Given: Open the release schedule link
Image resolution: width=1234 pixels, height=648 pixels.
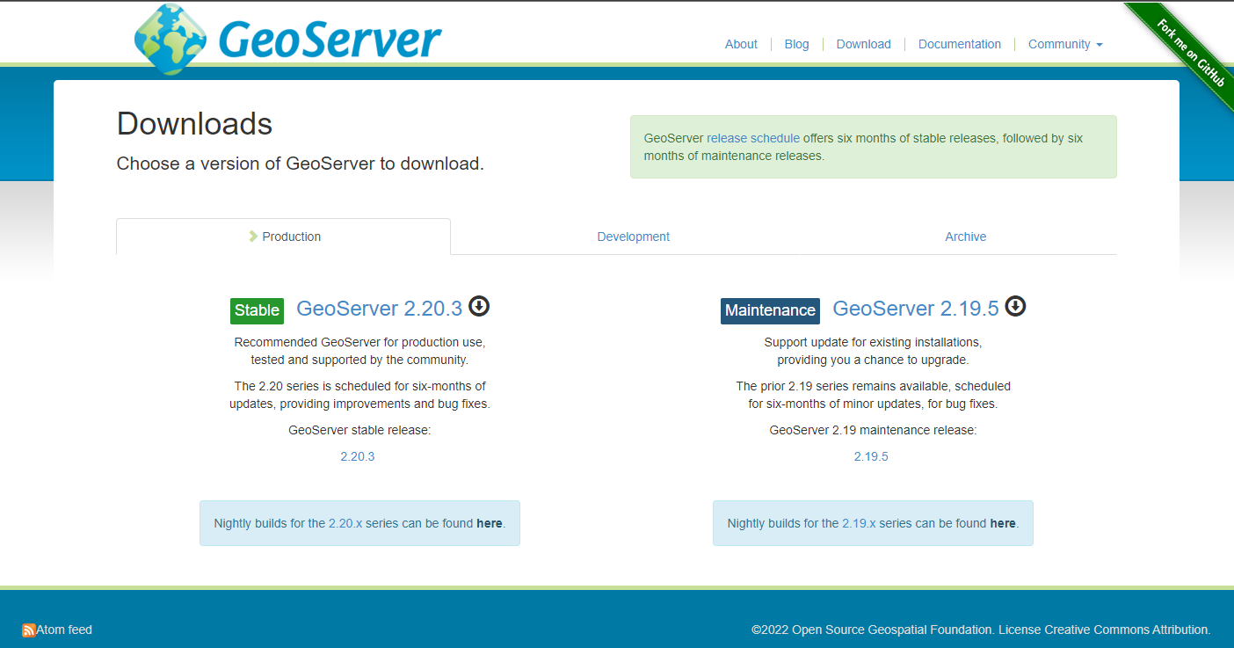Looking at the screenshot, I should click(x=752, y=138).
